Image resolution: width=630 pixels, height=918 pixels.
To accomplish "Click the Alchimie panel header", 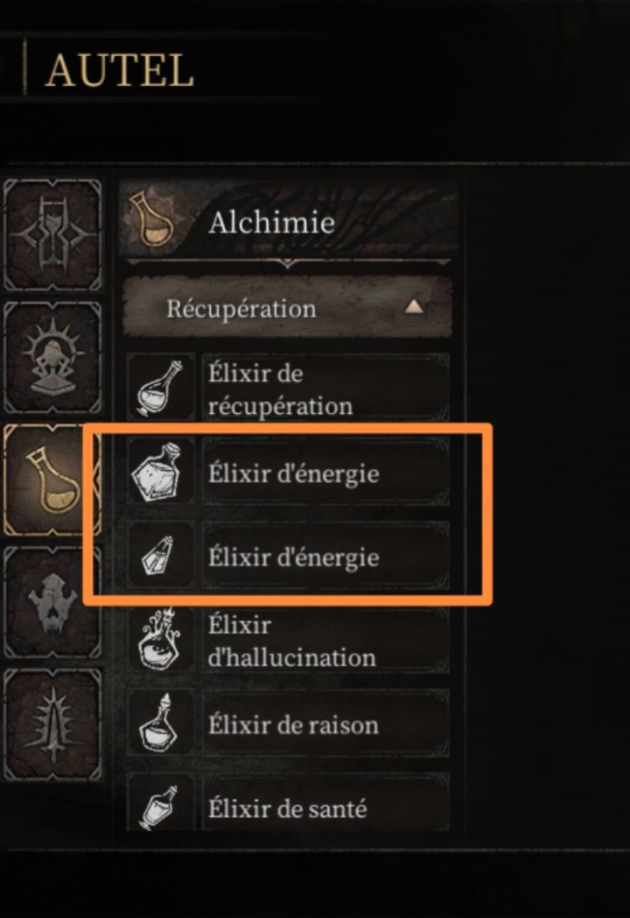I will (x=288, y=221).
